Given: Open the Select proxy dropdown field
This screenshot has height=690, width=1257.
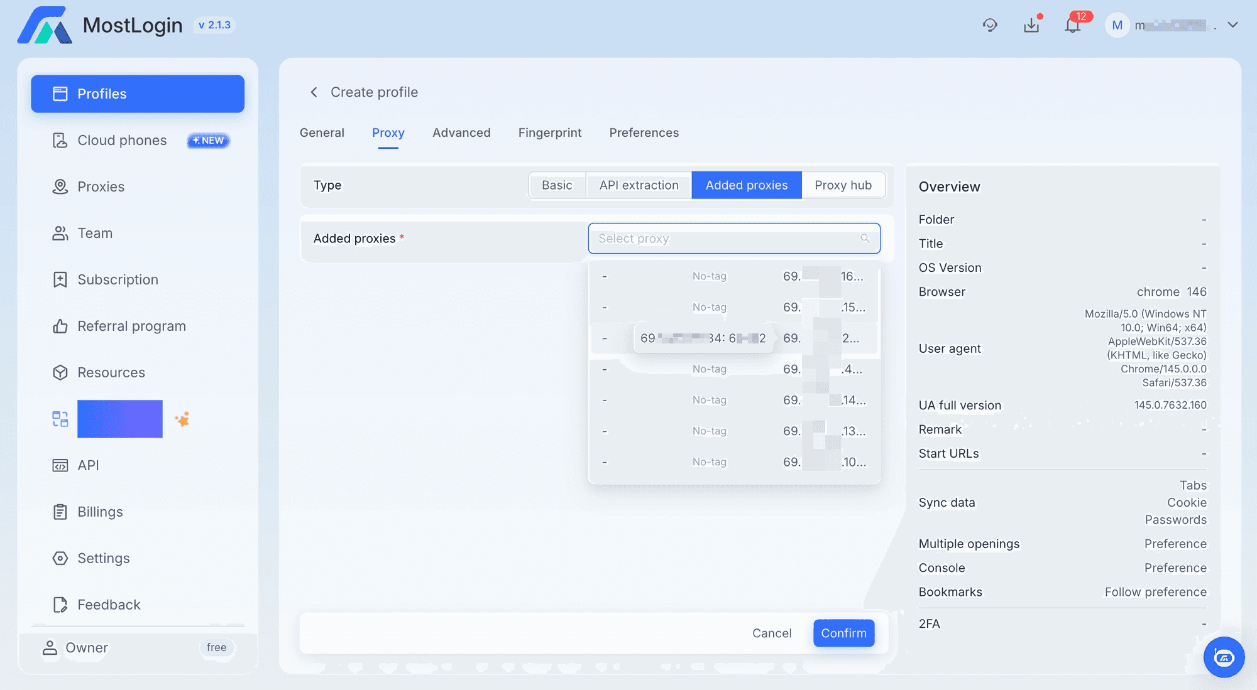Looking at the screenshot, I should click(723, 239).
